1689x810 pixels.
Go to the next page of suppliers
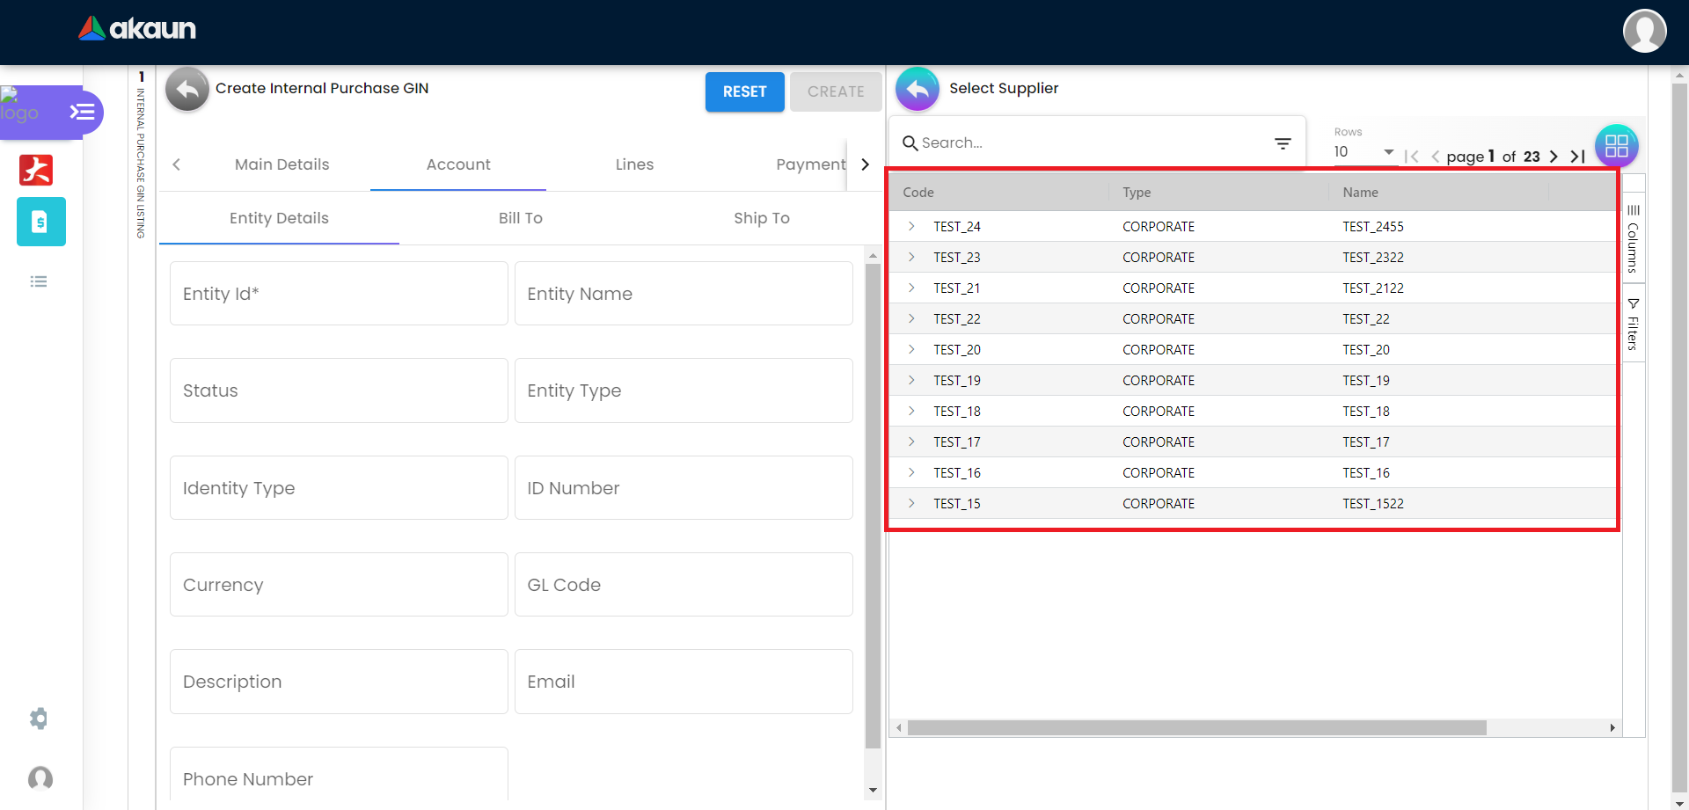1554,157
